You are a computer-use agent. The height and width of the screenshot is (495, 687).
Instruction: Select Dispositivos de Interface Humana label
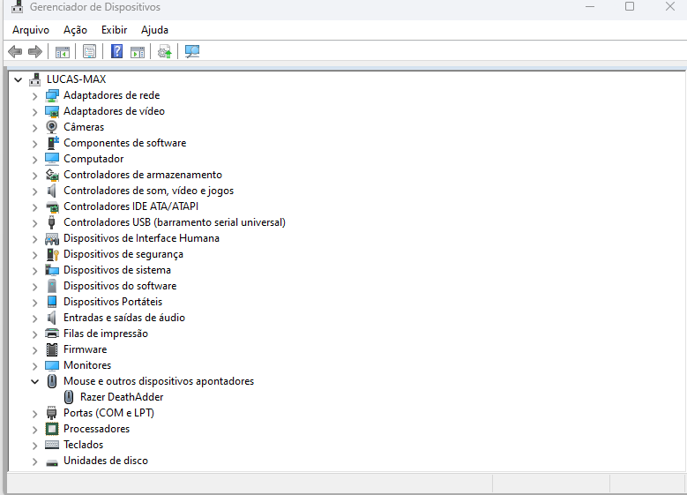coord(141,238)
